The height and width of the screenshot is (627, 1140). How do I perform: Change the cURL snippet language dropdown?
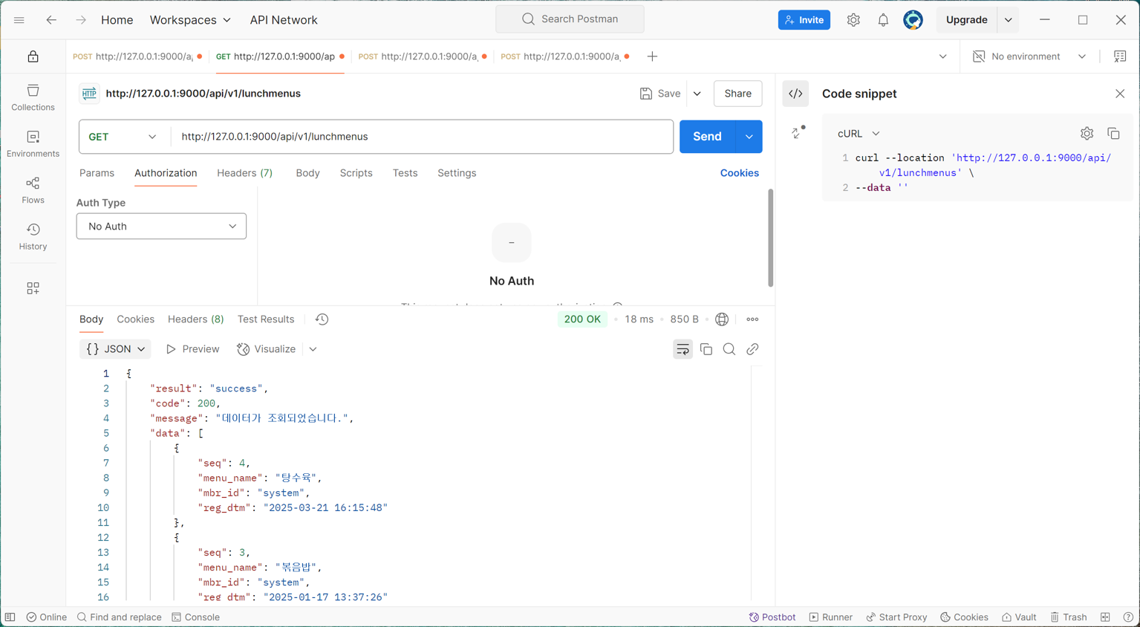click(859, 134)
